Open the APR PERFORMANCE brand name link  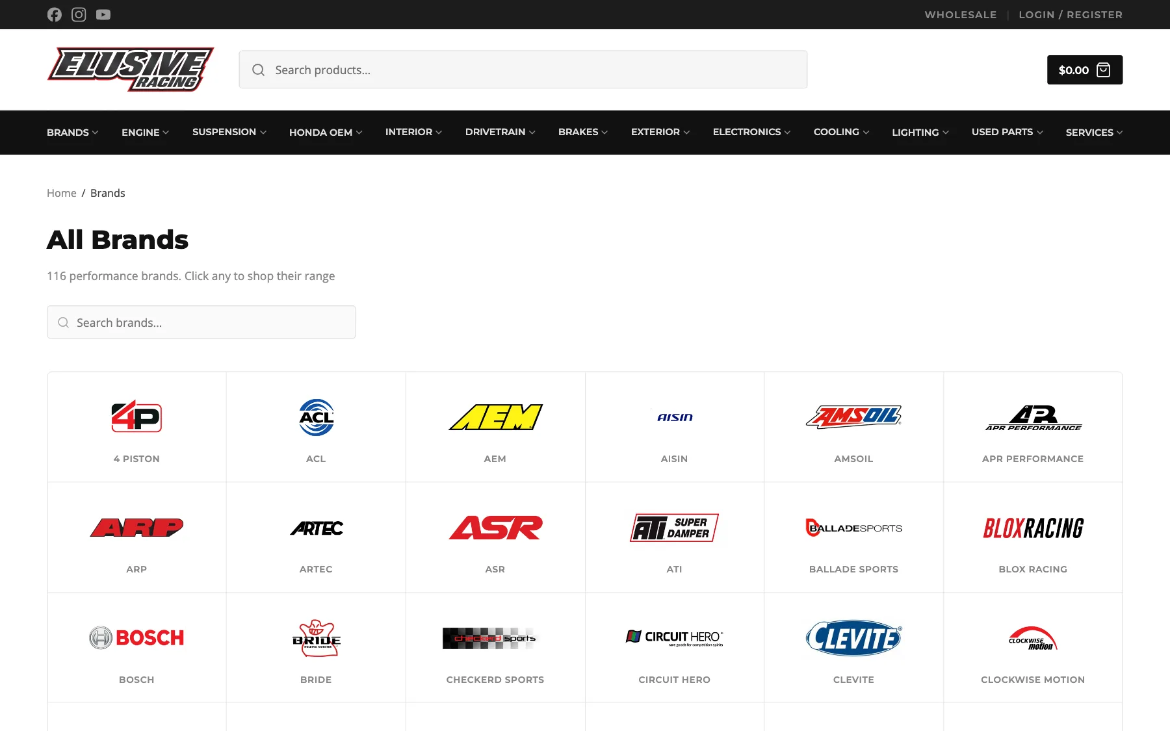pos(1033,459)
